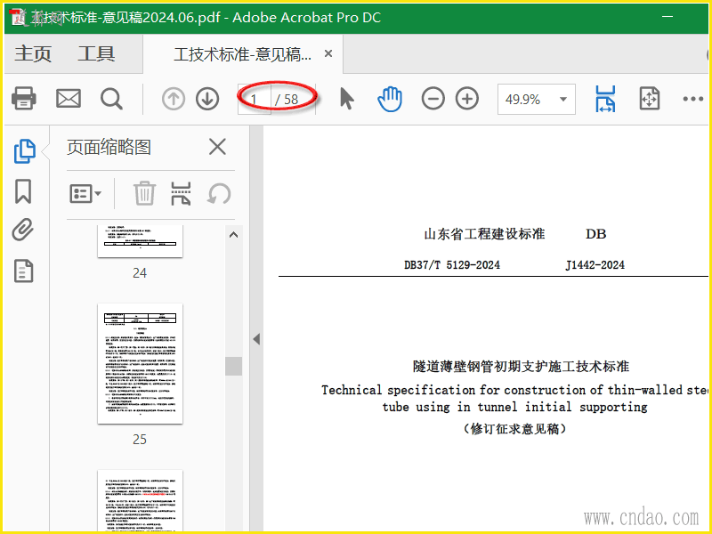712x534 pixels.
Task: Delete page with trash icon
Action: point(144,193)
